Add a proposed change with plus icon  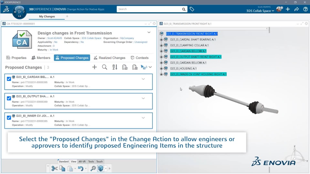(95, 67)
